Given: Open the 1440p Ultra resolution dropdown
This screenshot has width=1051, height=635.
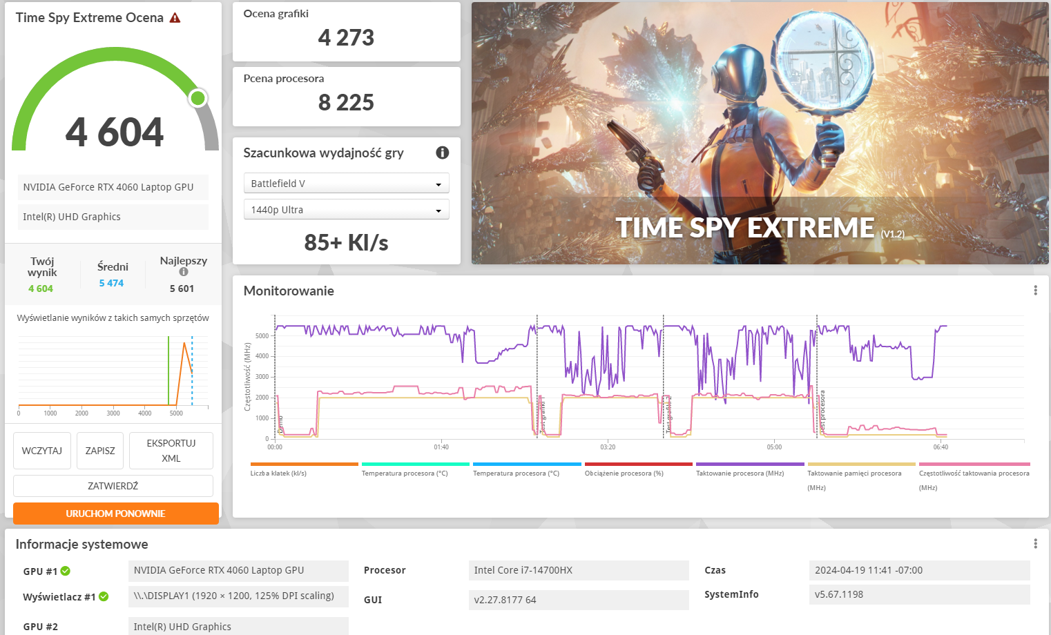Looking at the screenshot, I should (x=346, y=210).
